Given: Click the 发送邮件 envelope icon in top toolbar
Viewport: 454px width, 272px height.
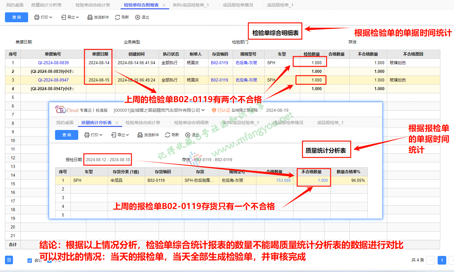Looking at the screenshot, I should click(90, 17).
